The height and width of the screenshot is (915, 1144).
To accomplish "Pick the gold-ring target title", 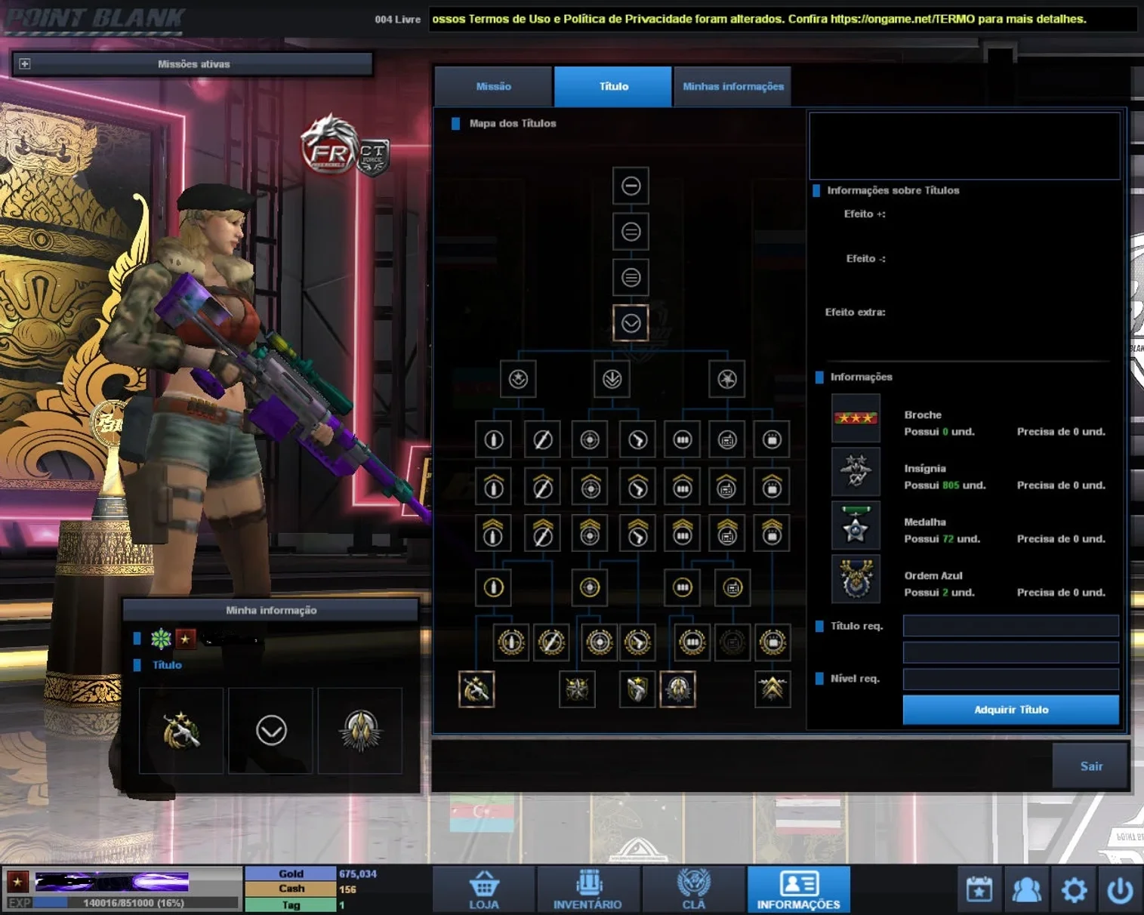I will [x=590, y=587].
